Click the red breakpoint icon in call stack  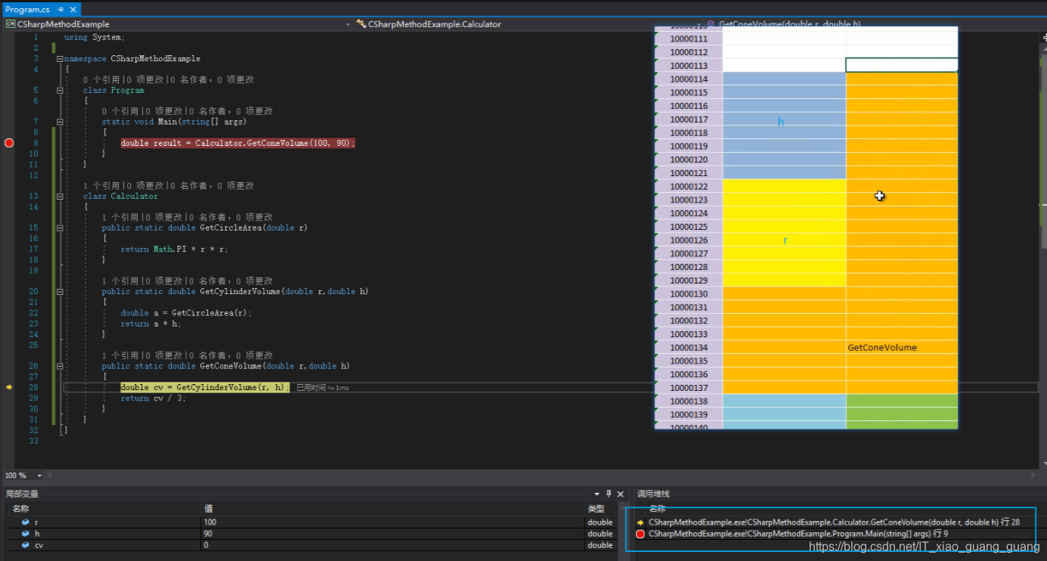click(x=640, y=534)
